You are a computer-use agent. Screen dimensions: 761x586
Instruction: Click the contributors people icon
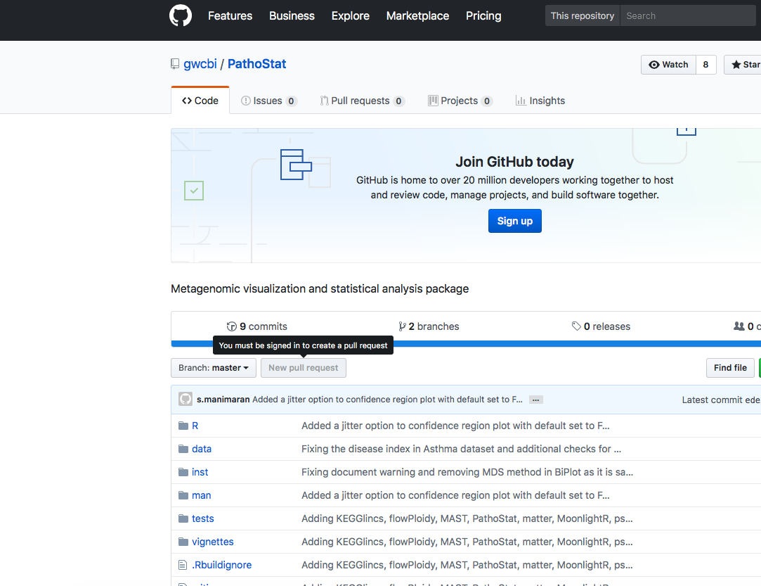pyautogui.click(x=739, y=326)
